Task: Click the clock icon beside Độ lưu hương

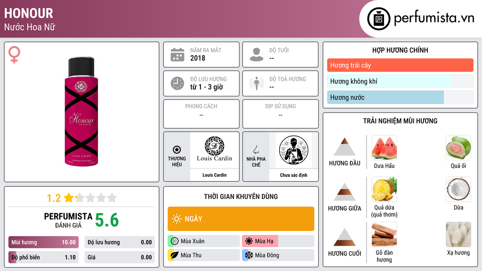Action: coord(177,83)
